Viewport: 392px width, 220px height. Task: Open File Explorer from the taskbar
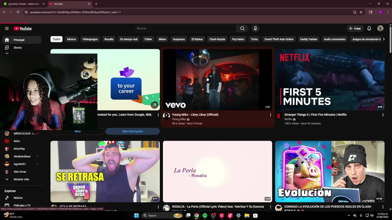pyautogui.click(x=247, y=215)
